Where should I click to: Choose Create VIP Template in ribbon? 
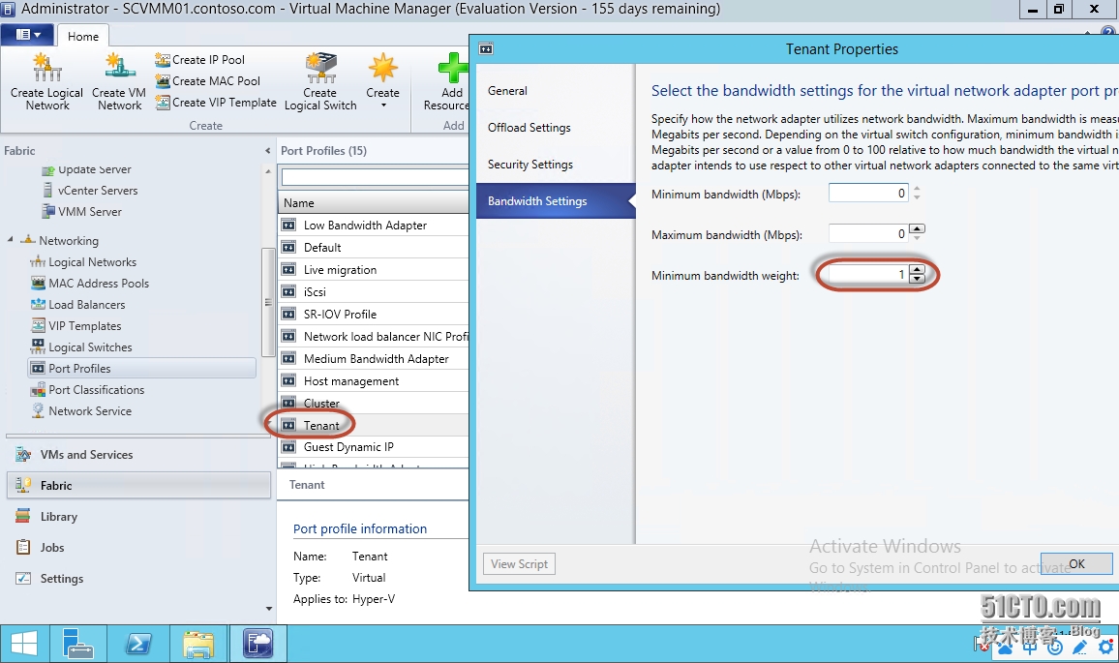pos(216,103)
